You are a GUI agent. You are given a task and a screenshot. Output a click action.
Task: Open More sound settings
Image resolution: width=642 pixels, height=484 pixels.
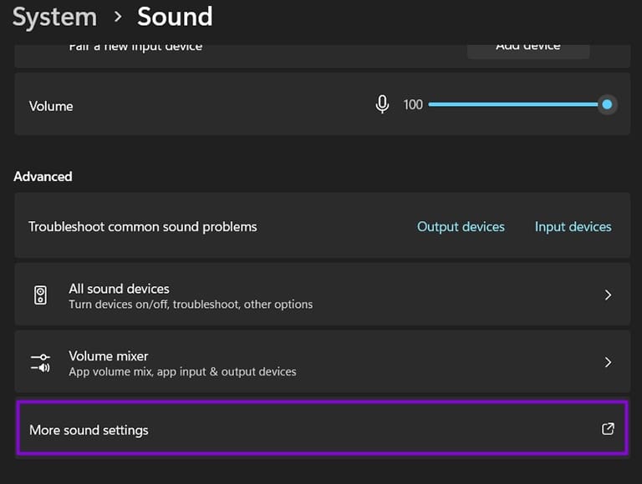point(322,428)
